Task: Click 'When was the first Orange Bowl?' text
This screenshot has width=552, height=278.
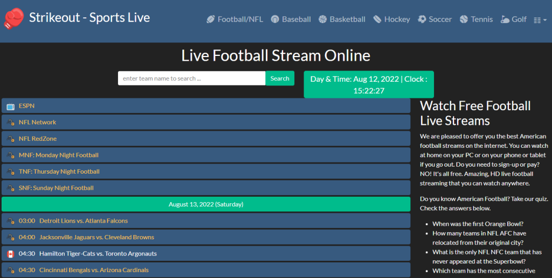Action: (478, 224)
